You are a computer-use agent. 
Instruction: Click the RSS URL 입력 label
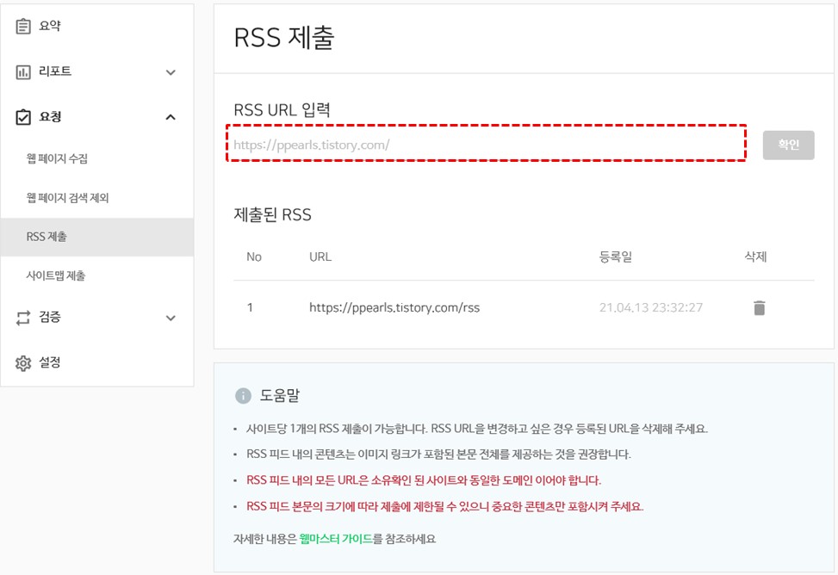click(x=282, y=109)
